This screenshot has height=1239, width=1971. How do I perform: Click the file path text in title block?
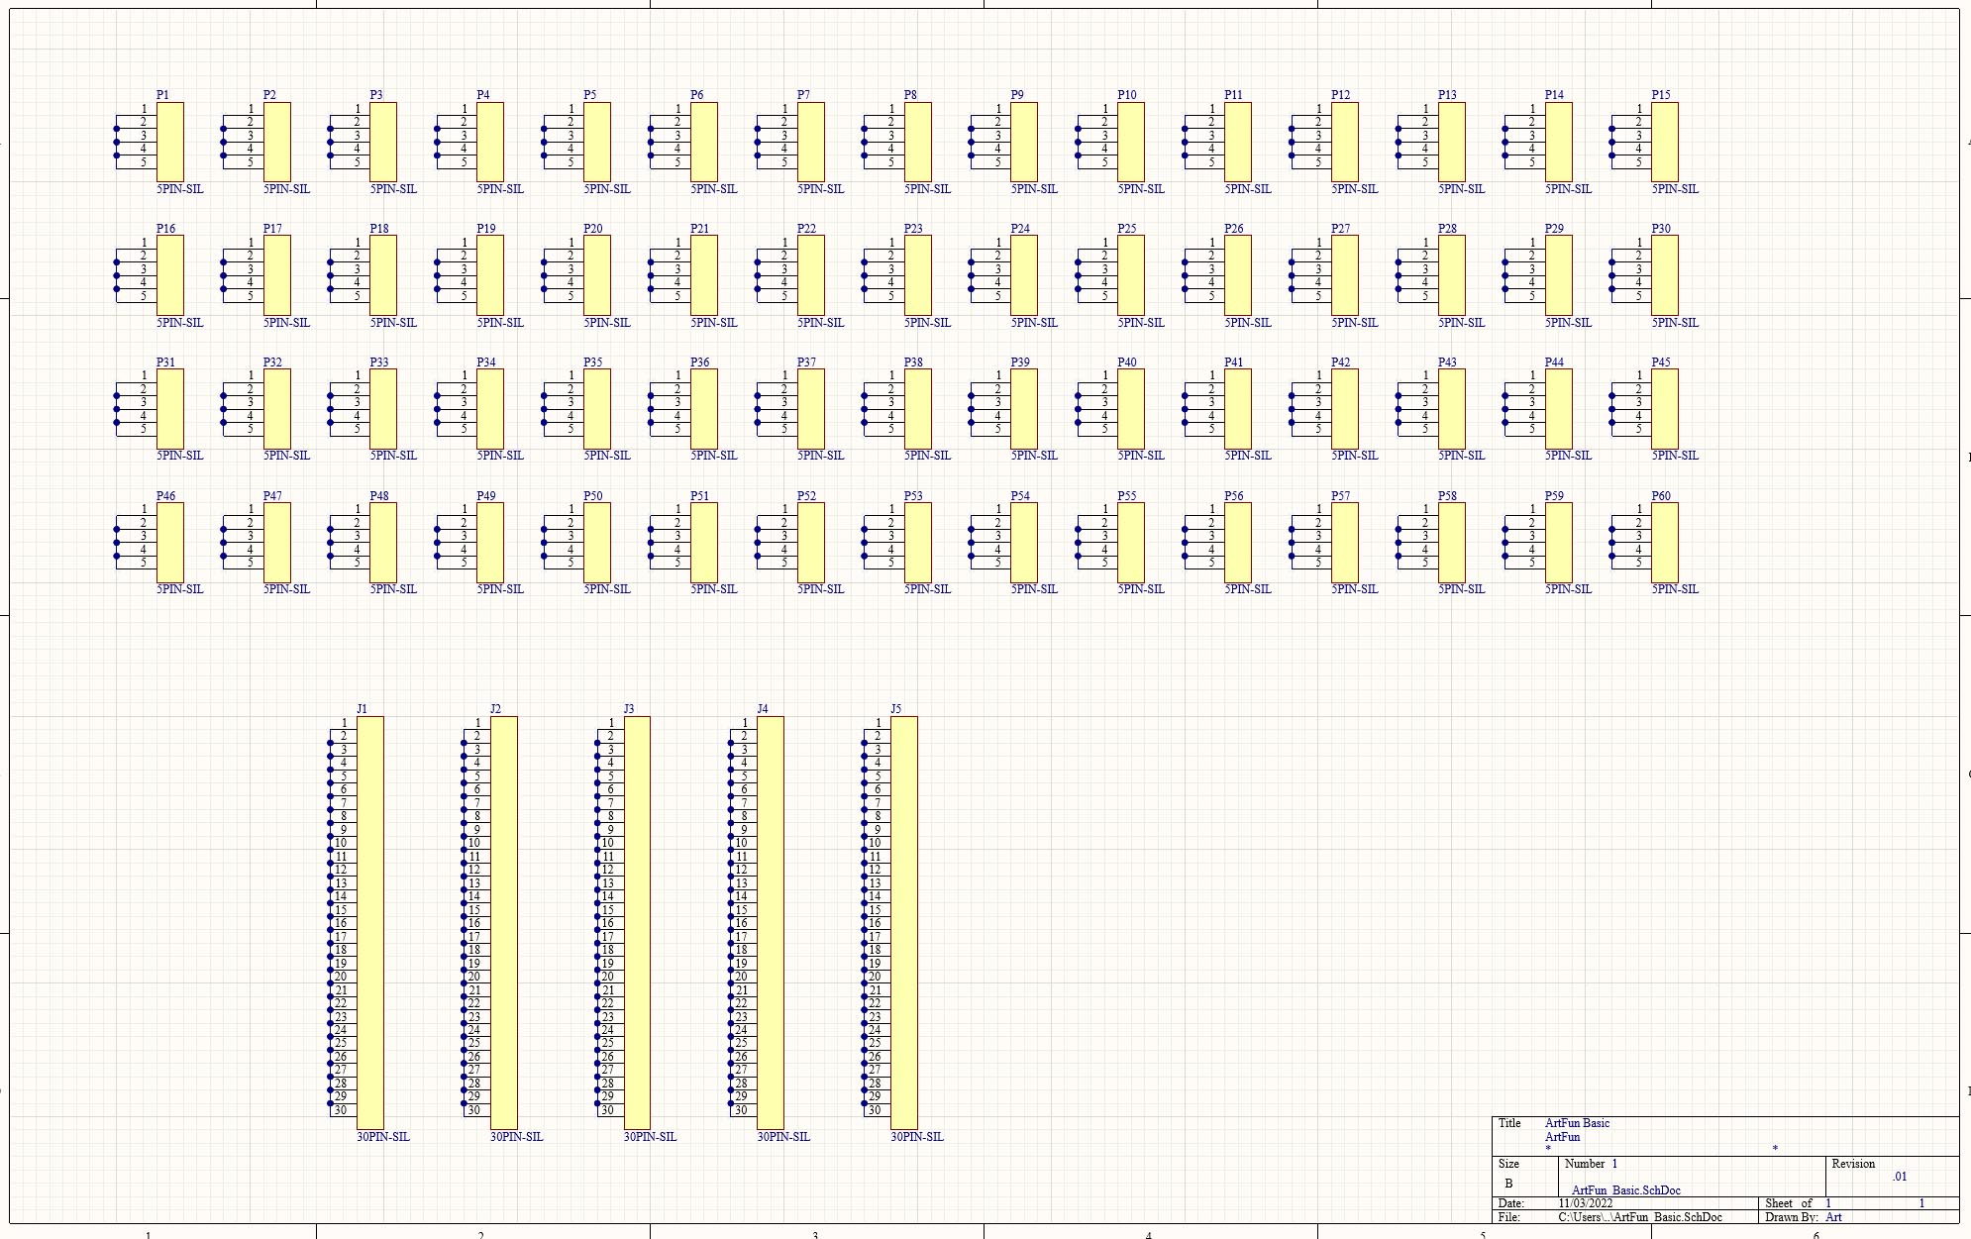pos(1639,1217)
